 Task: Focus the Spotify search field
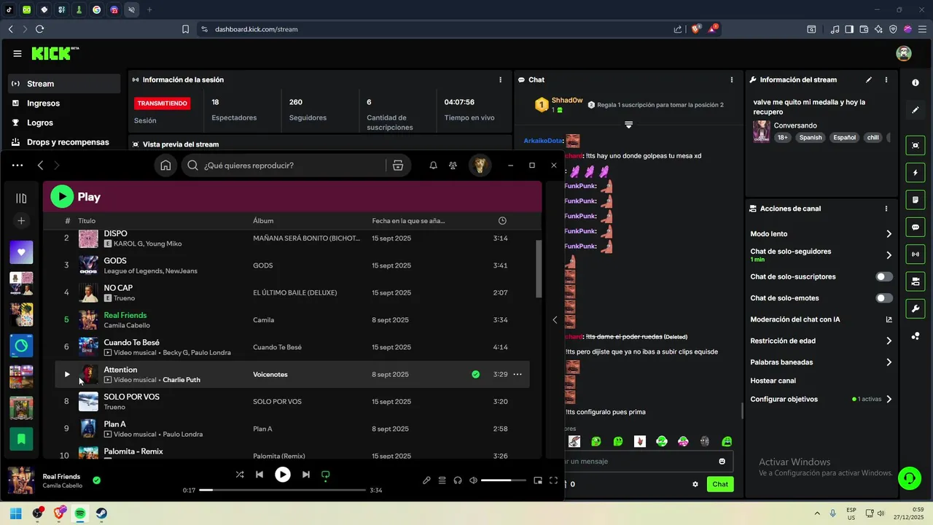tap(284, 166)
